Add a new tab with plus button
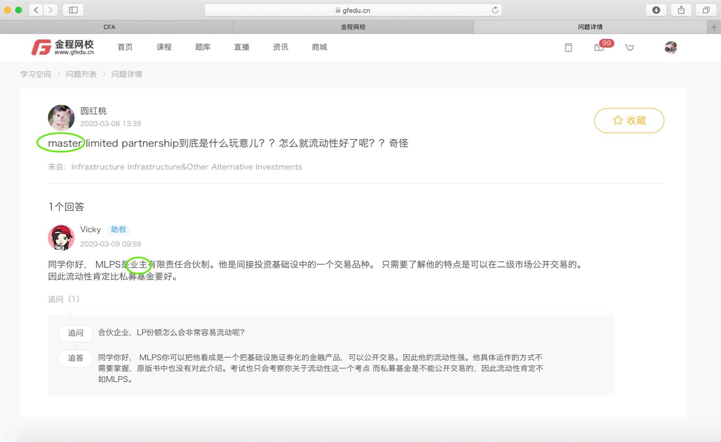 (714, 27)
